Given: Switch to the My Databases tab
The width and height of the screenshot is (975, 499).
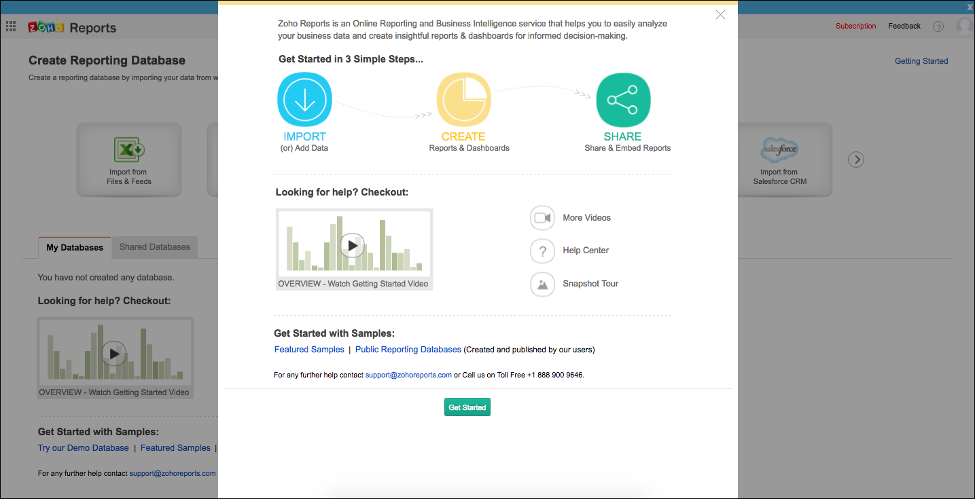Looking at the screenshot, I should click(x=75, y=248).
